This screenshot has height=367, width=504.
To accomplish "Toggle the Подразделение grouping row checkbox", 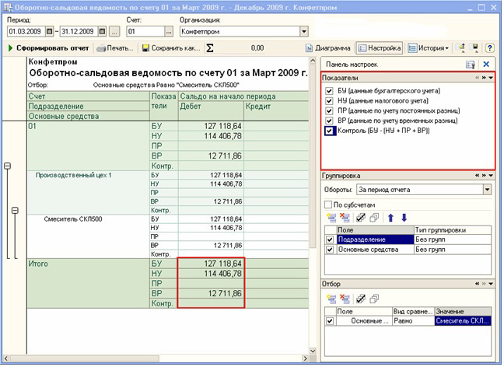I will [330, 239].
